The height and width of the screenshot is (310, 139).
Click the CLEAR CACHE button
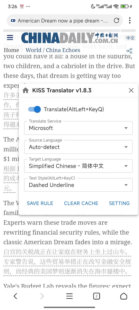pyautogui.click(x=81, y=203)
